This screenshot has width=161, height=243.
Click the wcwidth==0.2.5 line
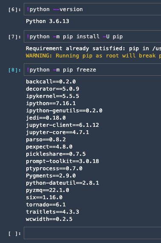click(x=49, y=219)
